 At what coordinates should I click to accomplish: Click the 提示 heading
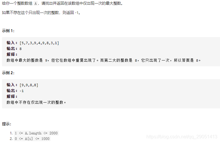[x=7, y=124]
